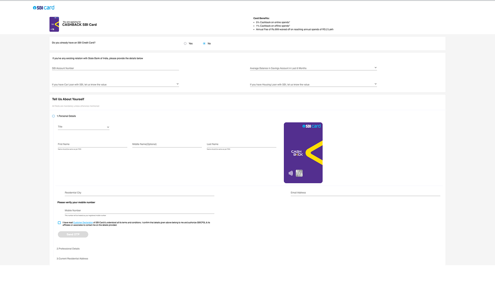495x299 pixels.
Task: Tick the Customer Declaration consent checkbox
Action: point(59,223)
